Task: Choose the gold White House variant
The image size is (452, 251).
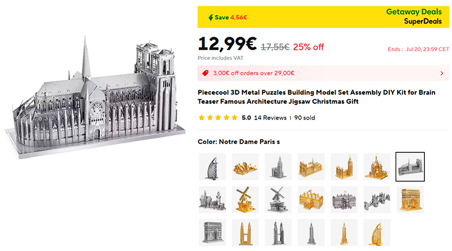Action: 311,199
